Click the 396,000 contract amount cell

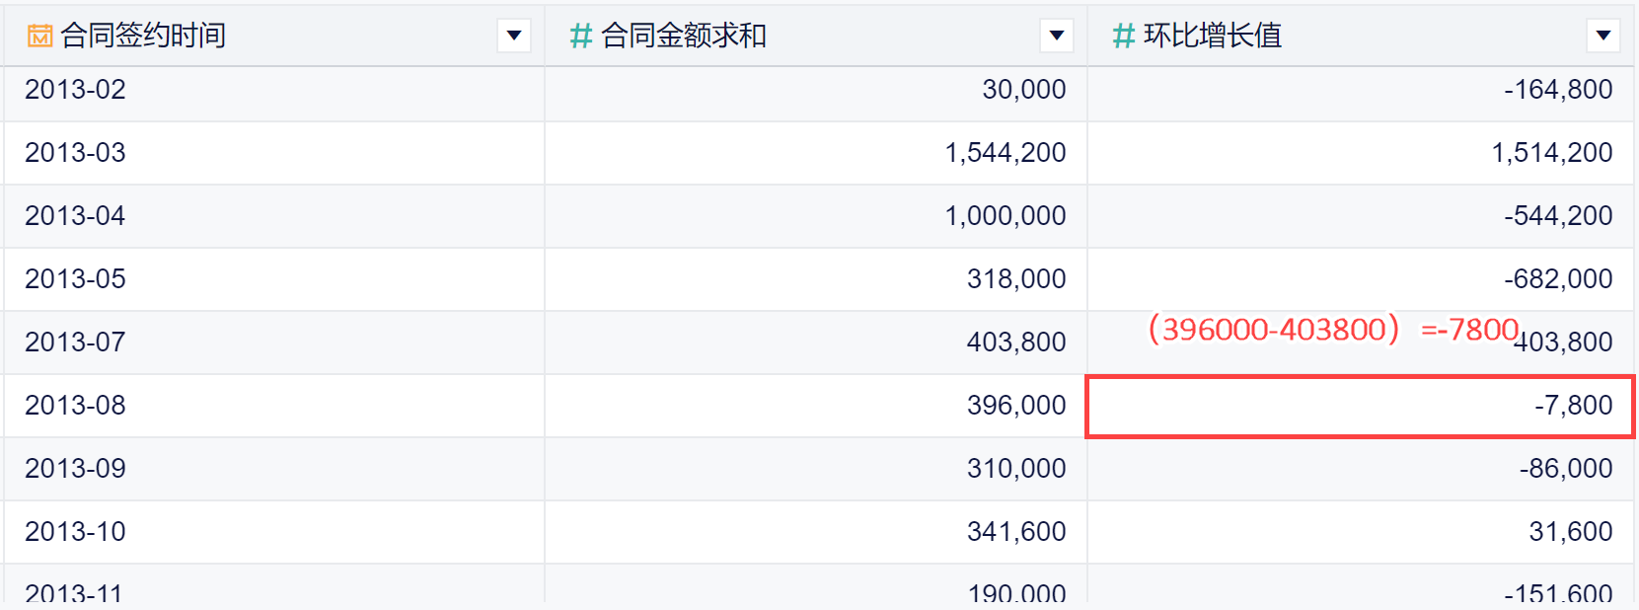coord(1015,406)
